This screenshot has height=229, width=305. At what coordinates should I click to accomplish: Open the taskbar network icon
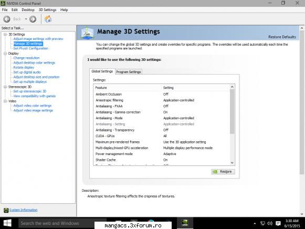pyautogui.click(x=262, y=223)
